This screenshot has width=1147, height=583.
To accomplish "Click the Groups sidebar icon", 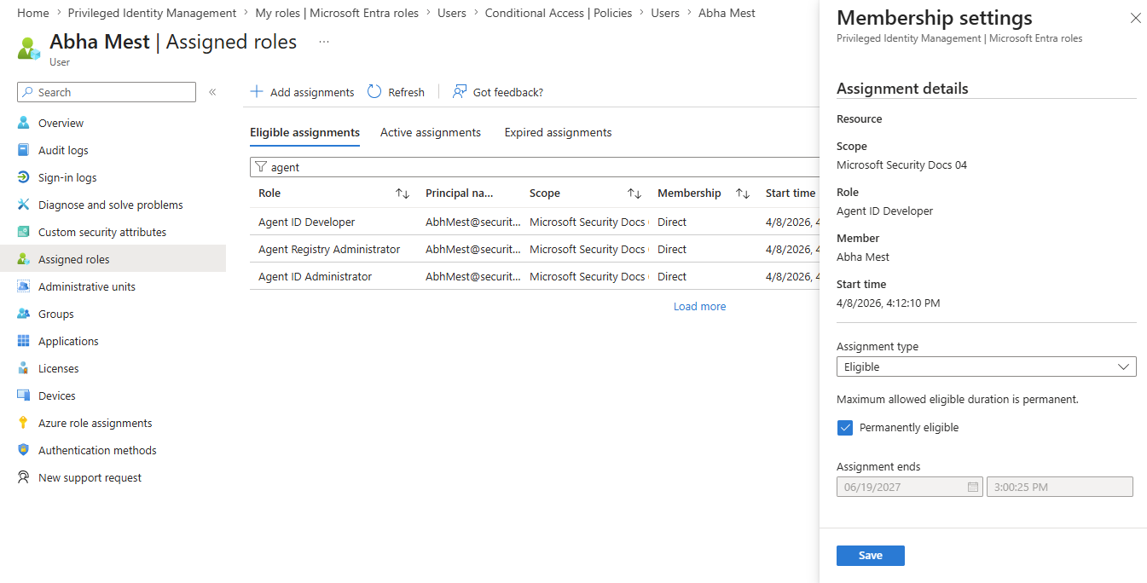I will click(x=24, y=314).
